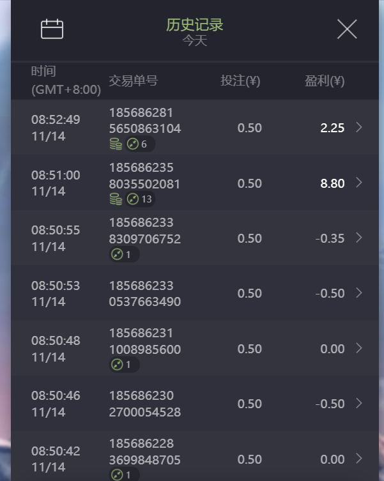This screenshot has width=384, height=481.
Task: Open the calendar date picker
Action: click(x=52, y=29)
